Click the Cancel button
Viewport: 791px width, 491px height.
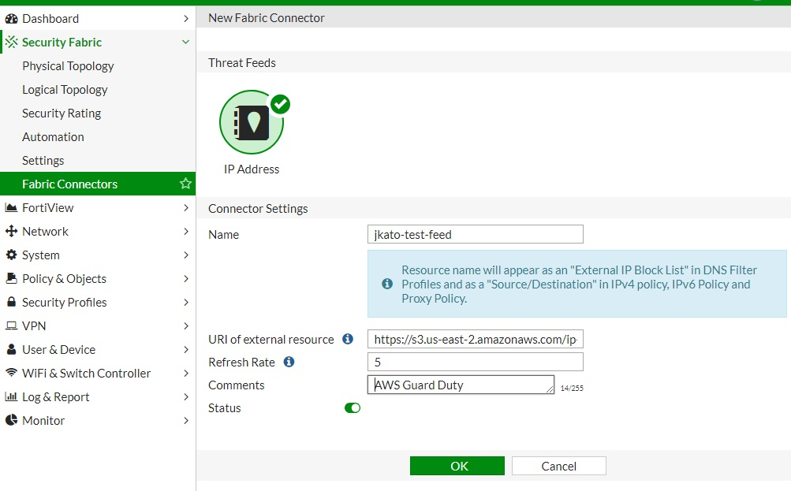coord(558,466)
